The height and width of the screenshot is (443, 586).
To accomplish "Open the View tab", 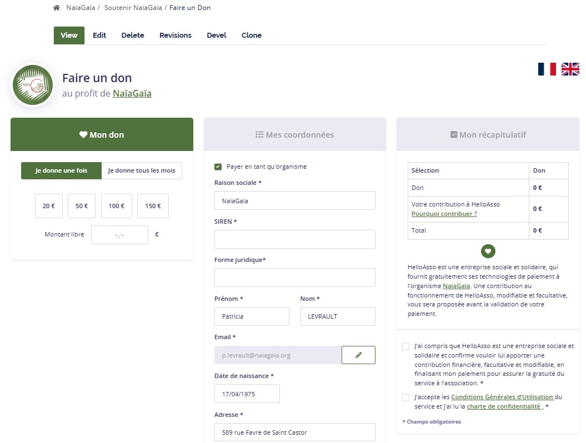I will coord(69,36).
